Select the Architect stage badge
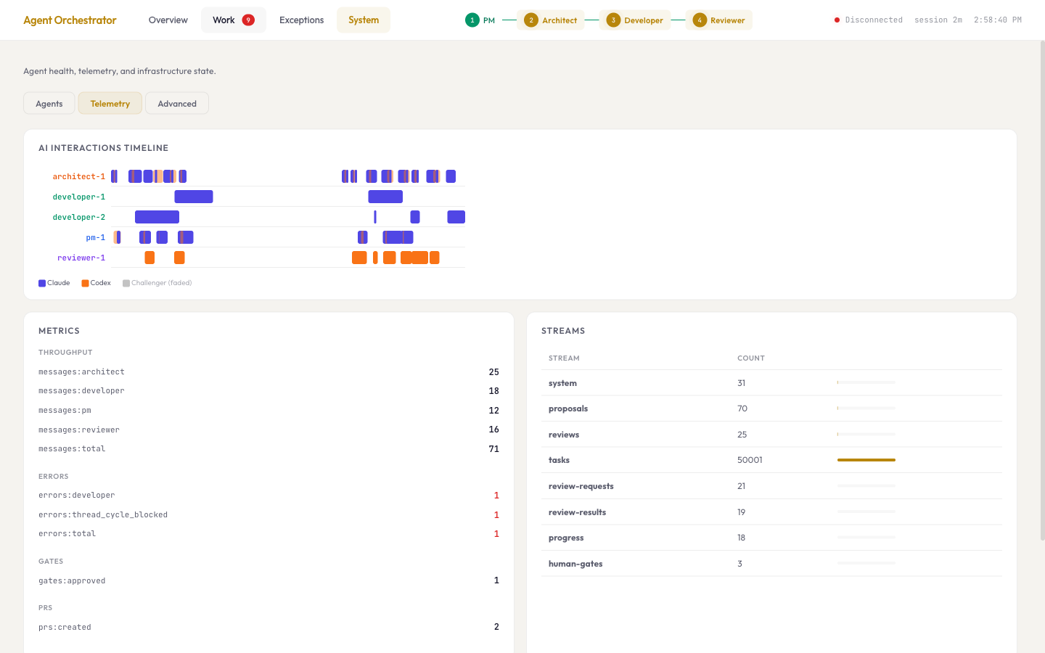The width and height of the screenshot is (1045, 653). coord(551,20)
